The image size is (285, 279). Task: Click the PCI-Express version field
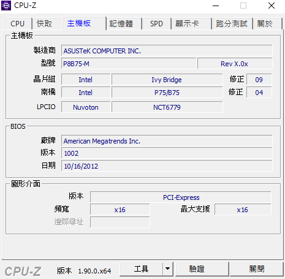[181, 197]
